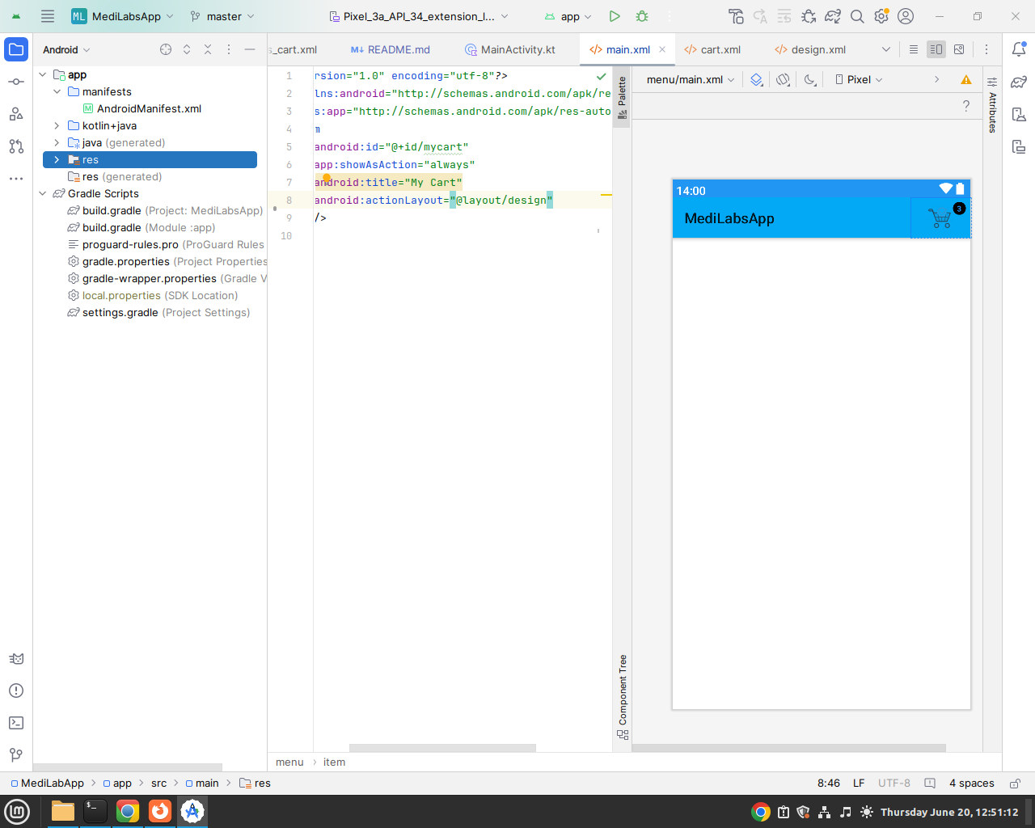Change LF line separator
Screen dimensions: 1035x828
coord(859,783)
